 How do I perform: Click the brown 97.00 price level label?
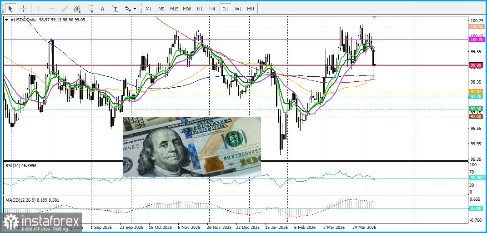pos(476,116)
